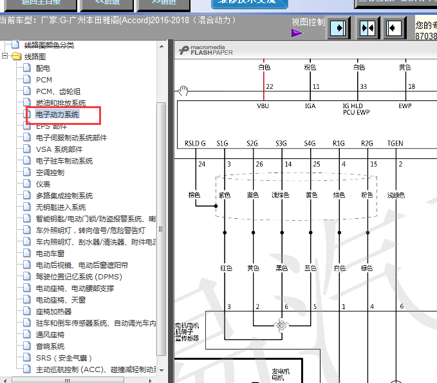
Task: Select 电子动力系统 in the tree
Action: coord(57,115)
